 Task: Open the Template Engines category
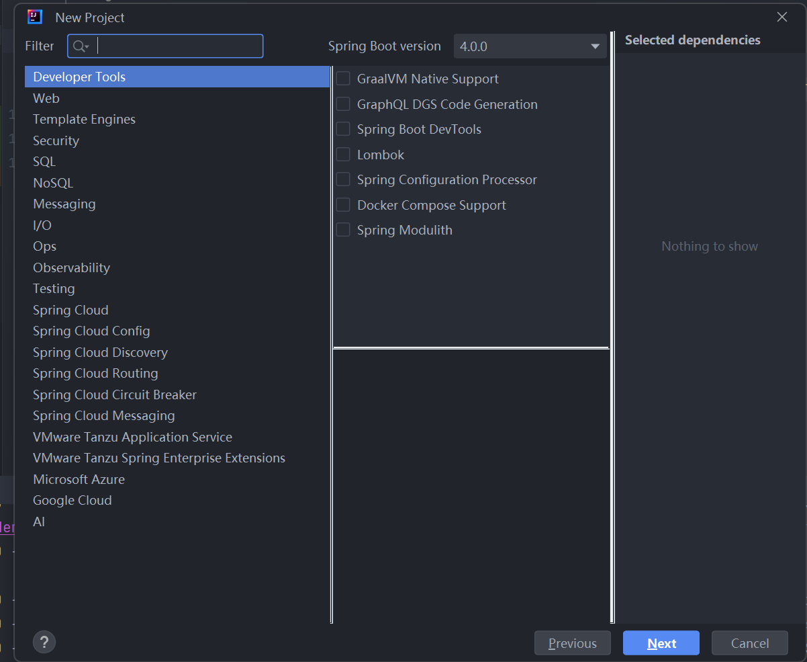(x=177, y=119)
